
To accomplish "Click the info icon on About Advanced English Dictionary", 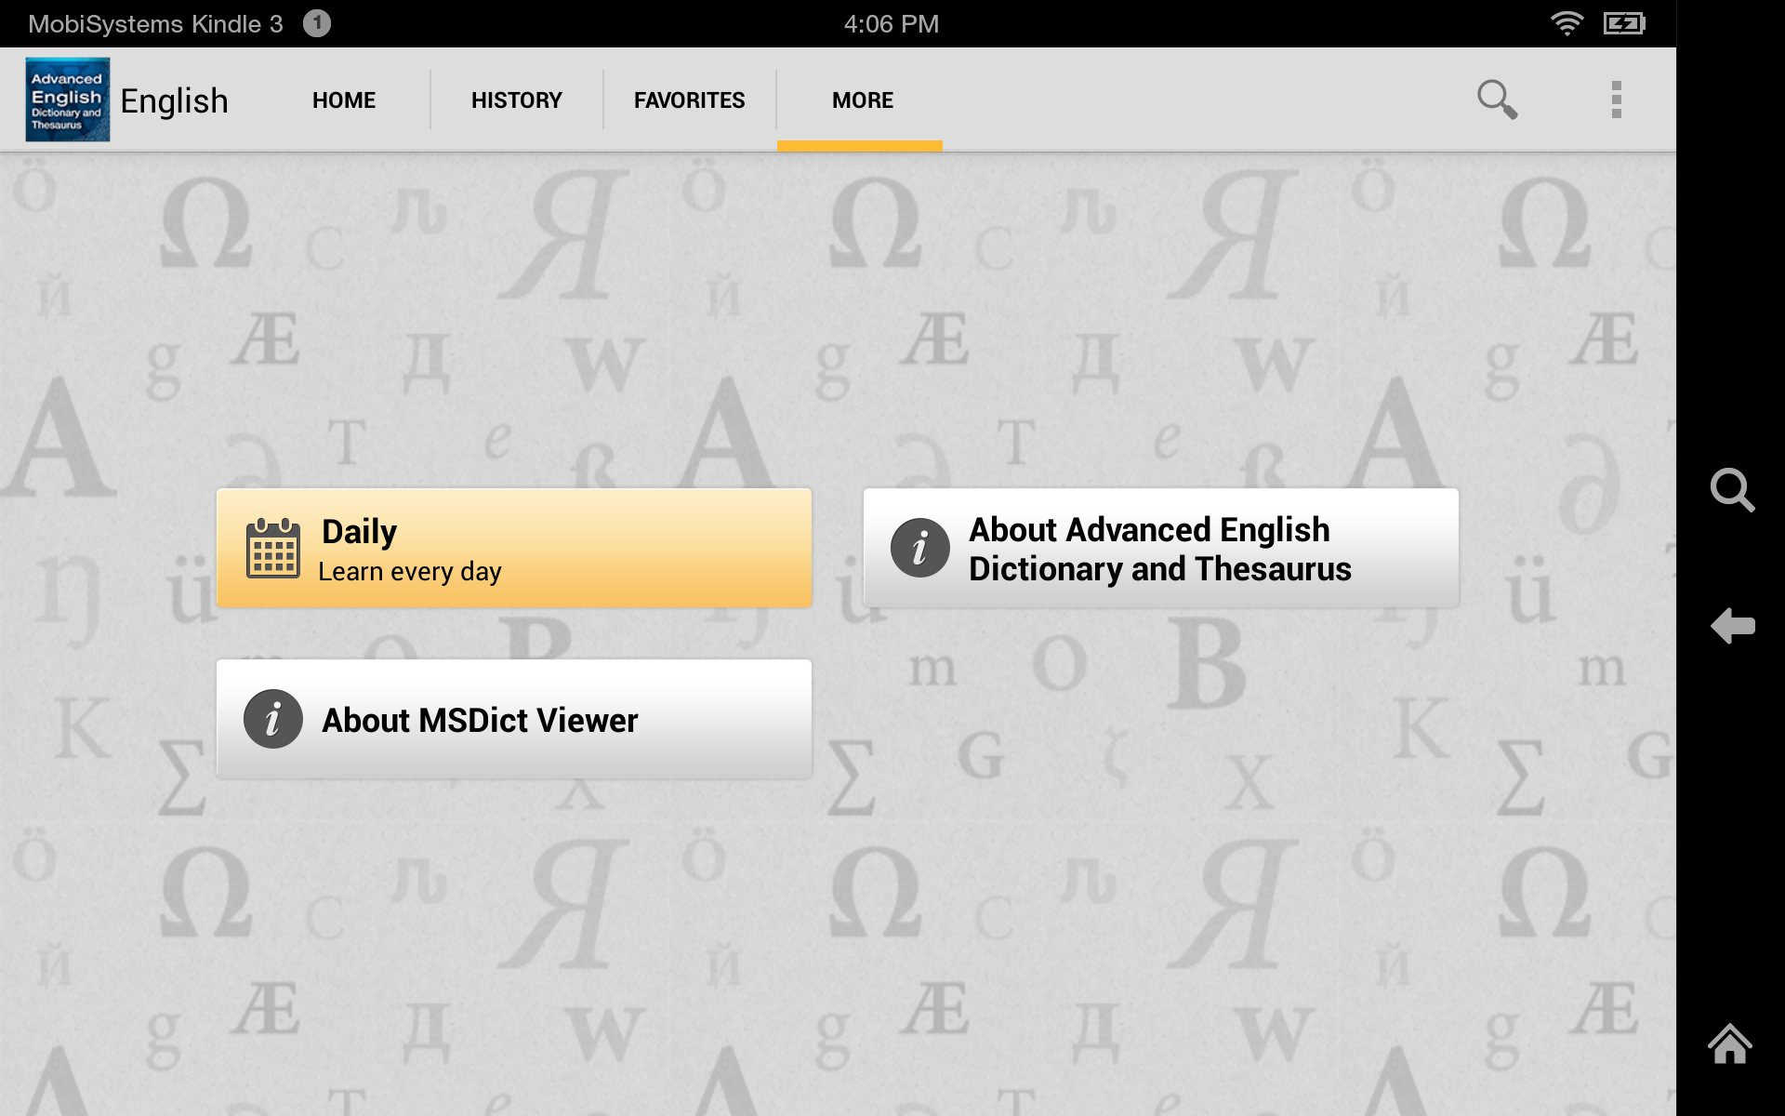I will 919,548.
